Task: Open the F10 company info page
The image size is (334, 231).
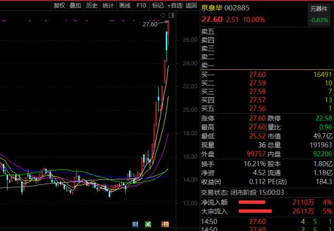Action: (141, 6)
